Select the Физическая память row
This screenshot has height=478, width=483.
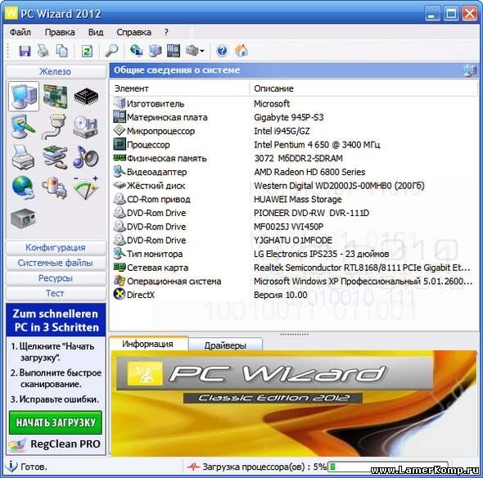[294, 158]
